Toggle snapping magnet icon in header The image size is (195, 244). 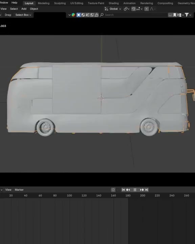click(x=133, y=9)
